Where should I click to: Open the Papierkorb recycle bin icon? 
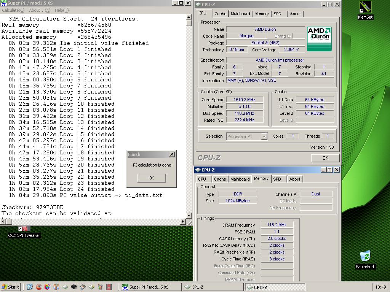(x=365, y=259)
